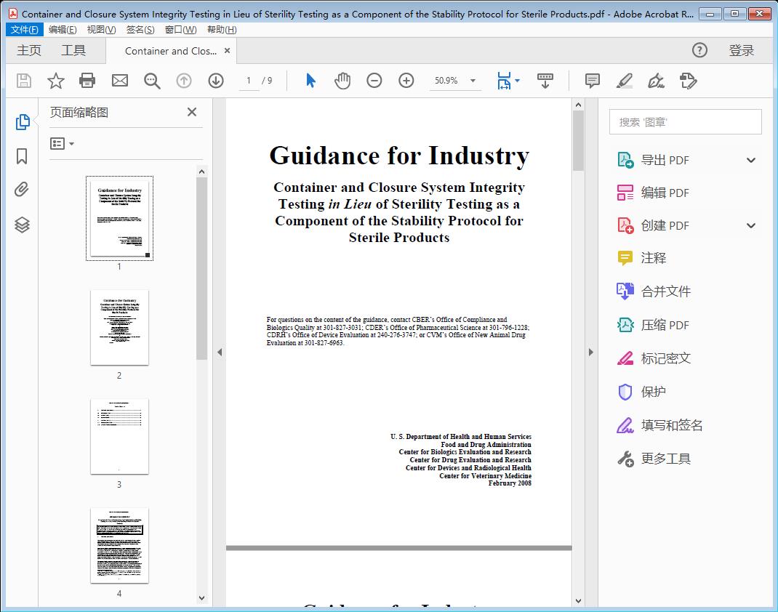
Task: Open the 编辑(E) menu
Action: [63, 30]
